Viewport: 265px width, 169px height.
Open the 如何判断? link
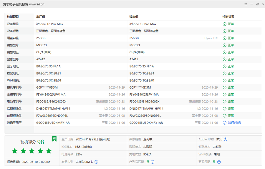pyautogui.click(x=234, y=123)
